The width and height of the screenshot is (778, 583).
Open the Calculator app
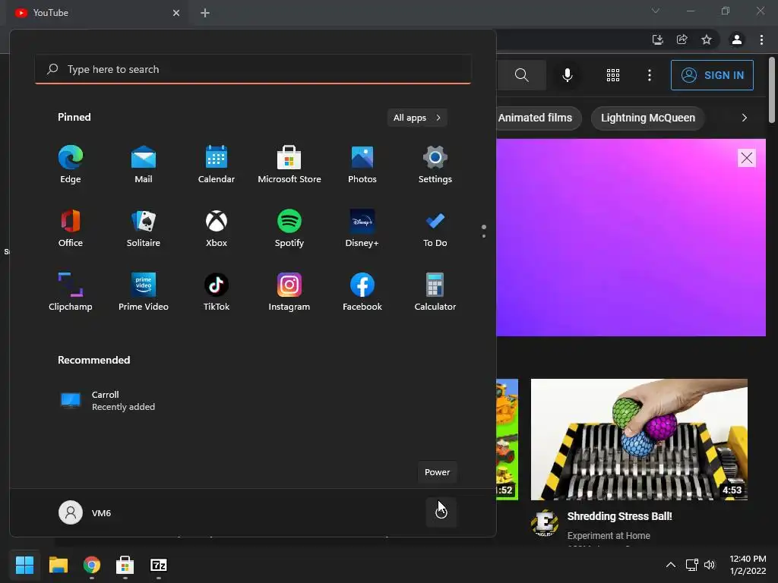(435, 292)
